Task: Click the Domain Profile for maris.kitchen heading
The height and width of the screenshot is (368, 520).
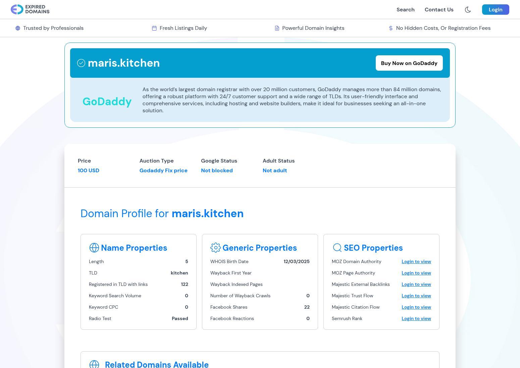Action: [x=162, y=213]
